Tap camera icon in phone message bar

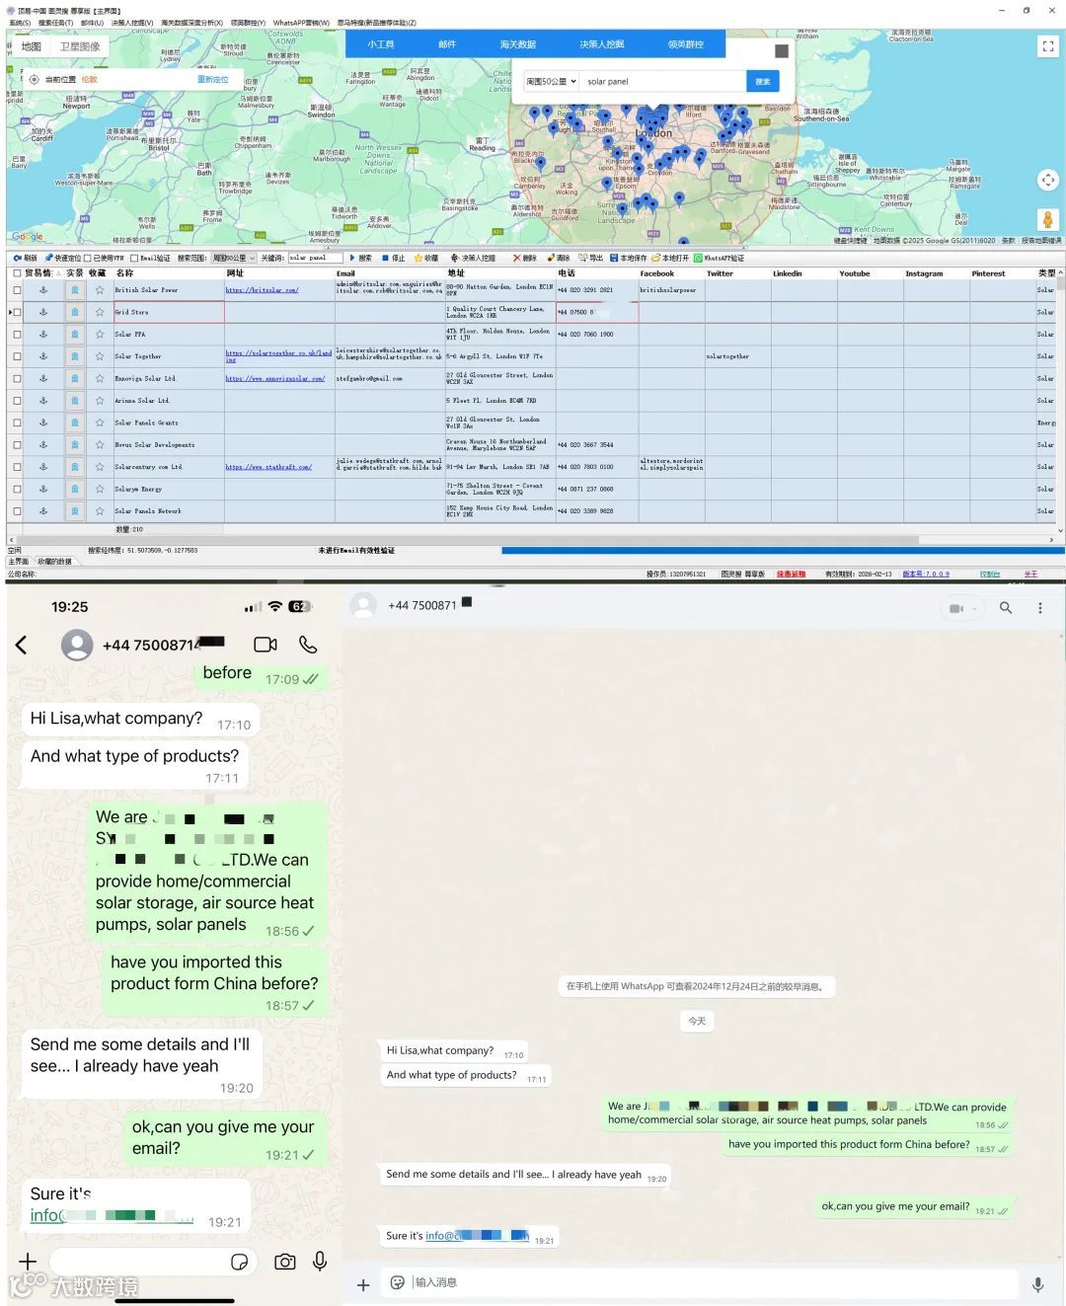tap(285, 1262)
